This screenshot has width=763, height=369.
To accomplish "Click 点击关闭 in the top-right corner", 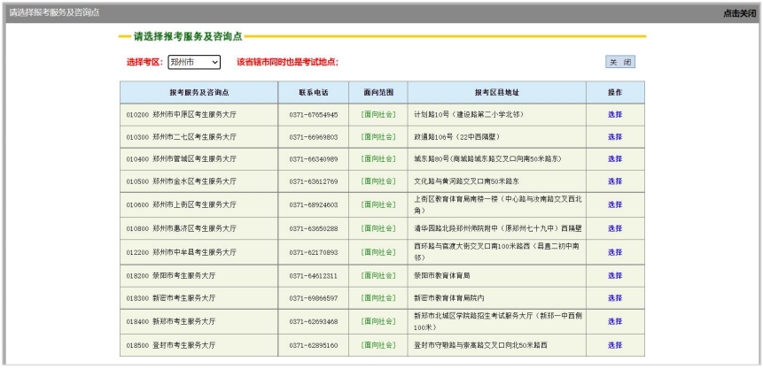I will pos(739,13).
